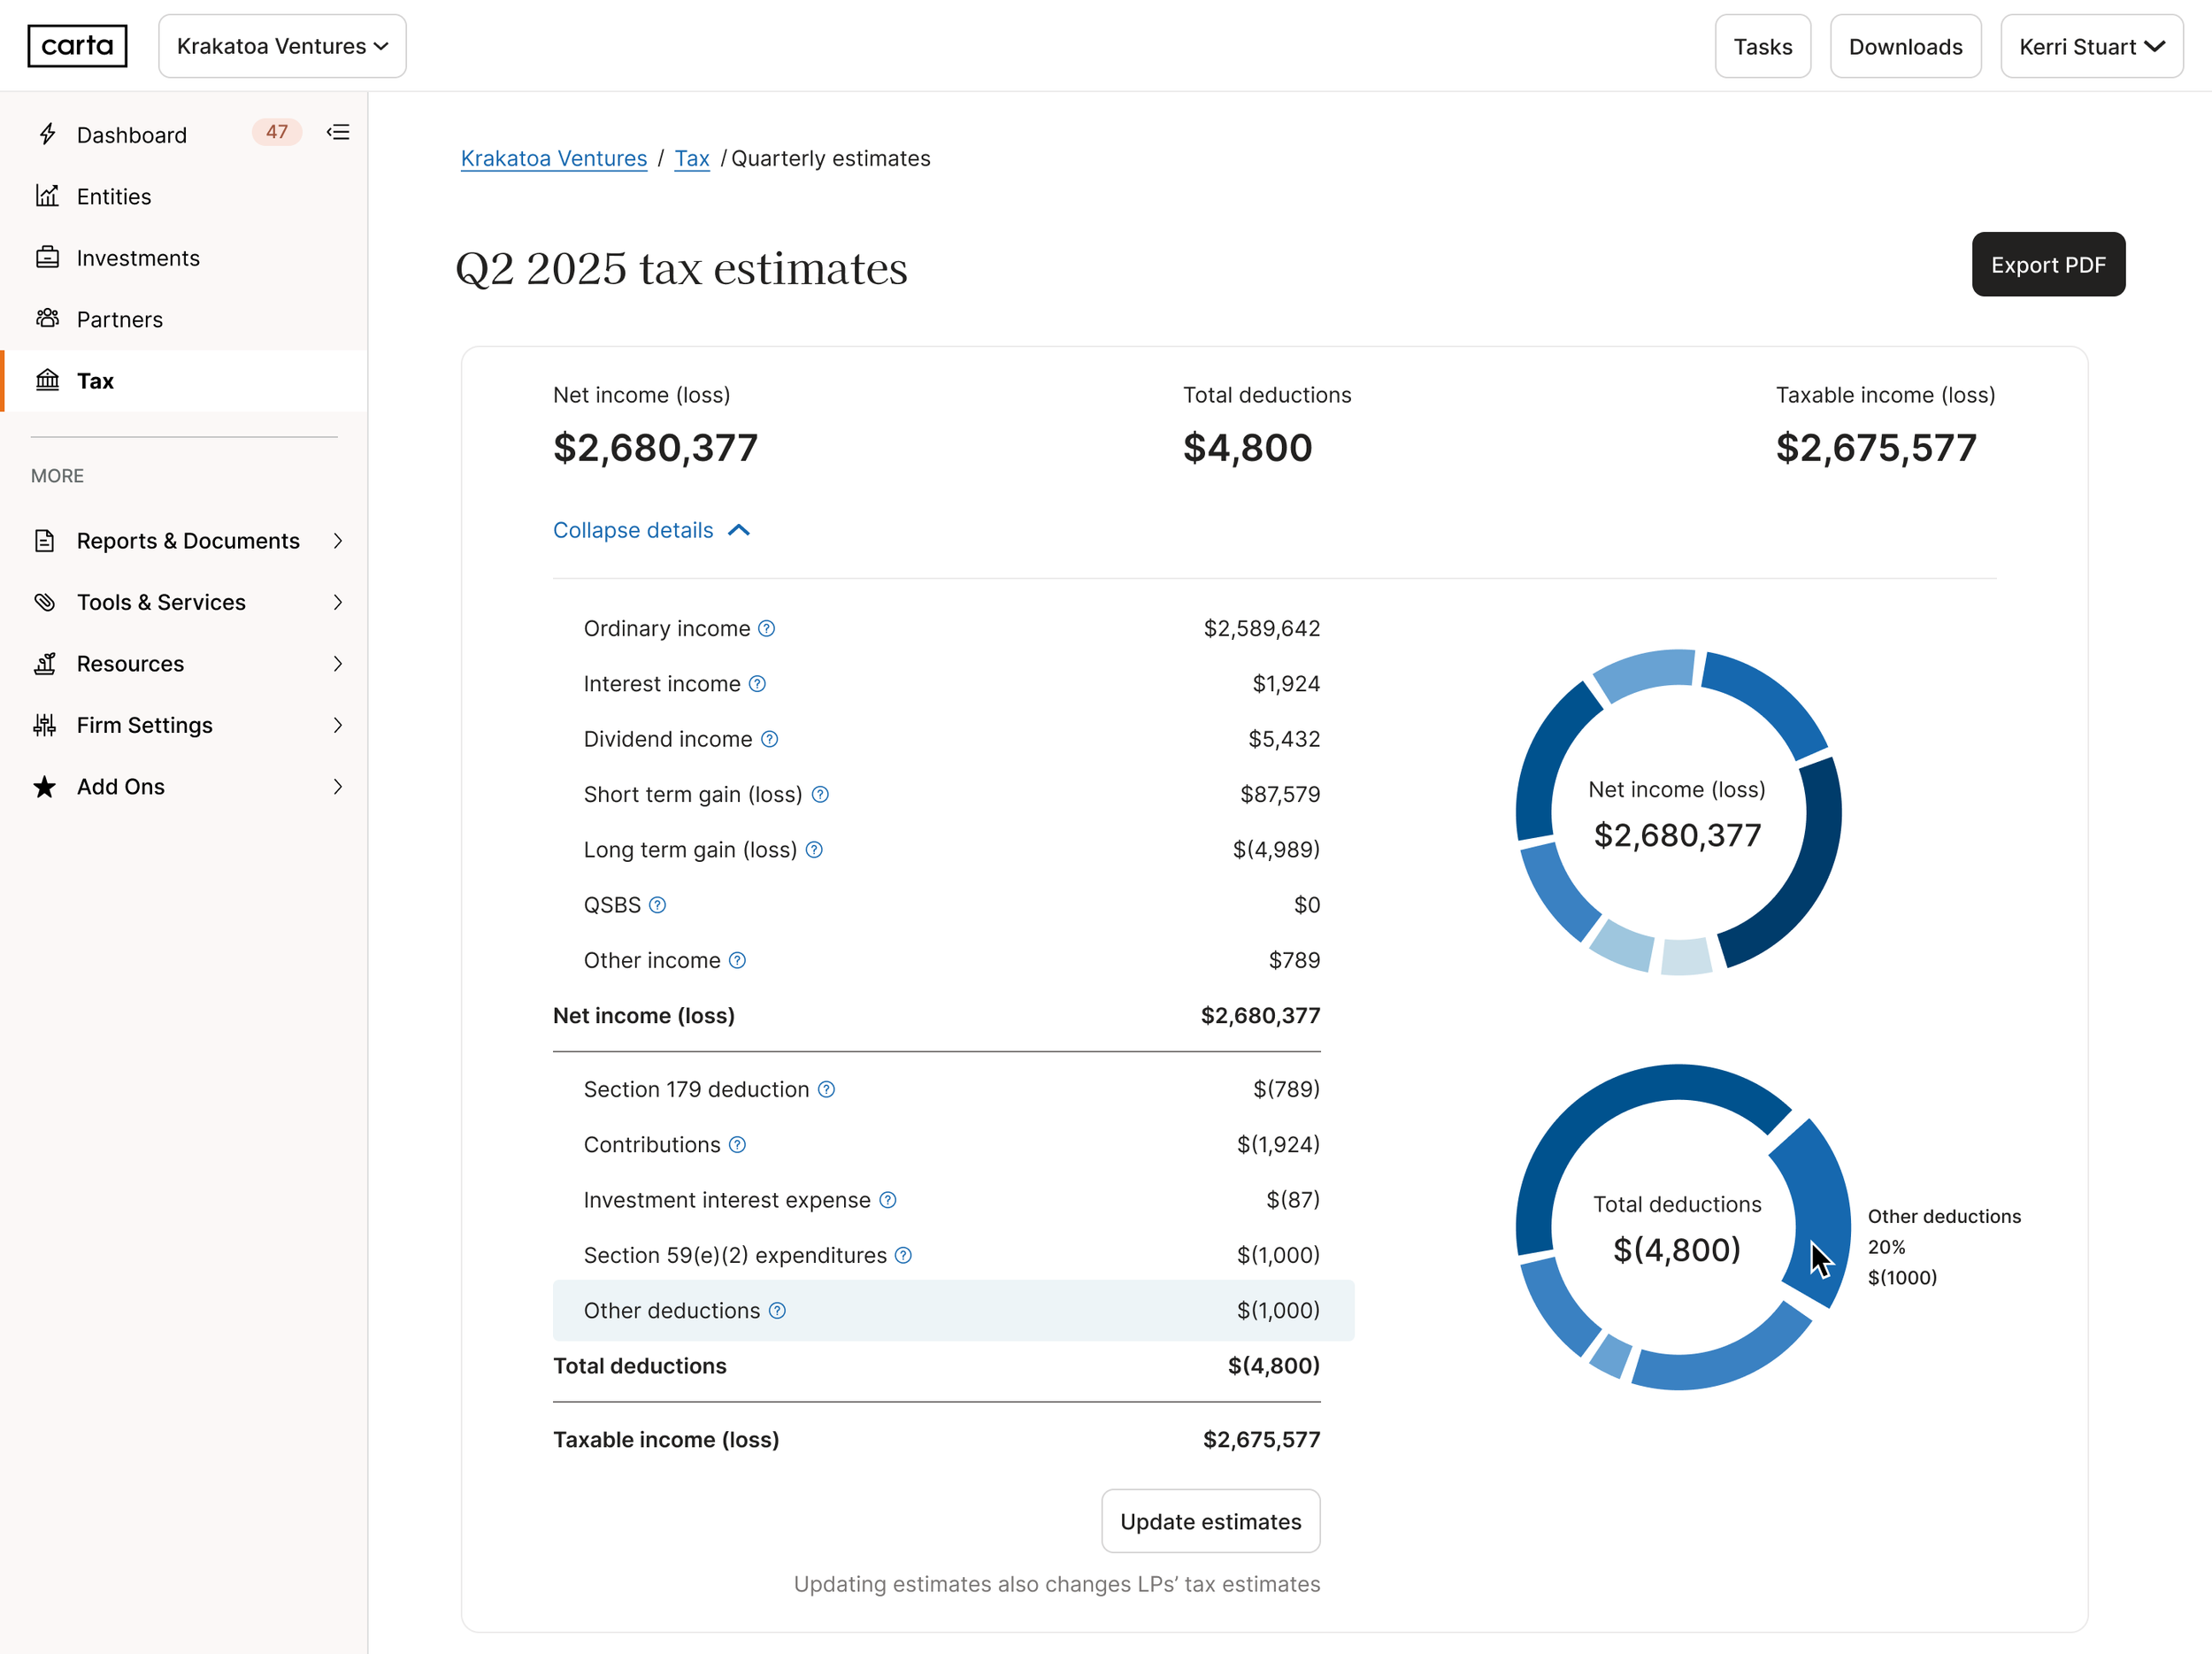Click help icon for Section 179 deduction
The image size is (2212, 1654).
pyautogui.click(x=826, y=1089)
